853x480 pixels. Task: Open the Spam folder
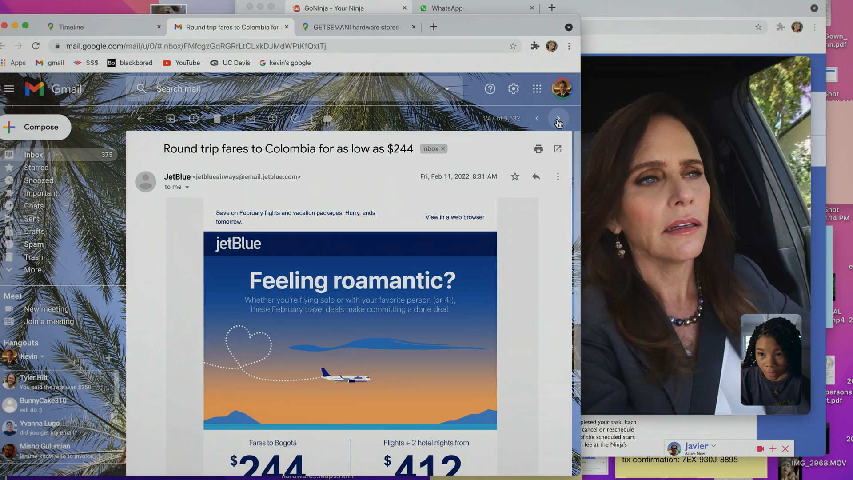[34, 244]
